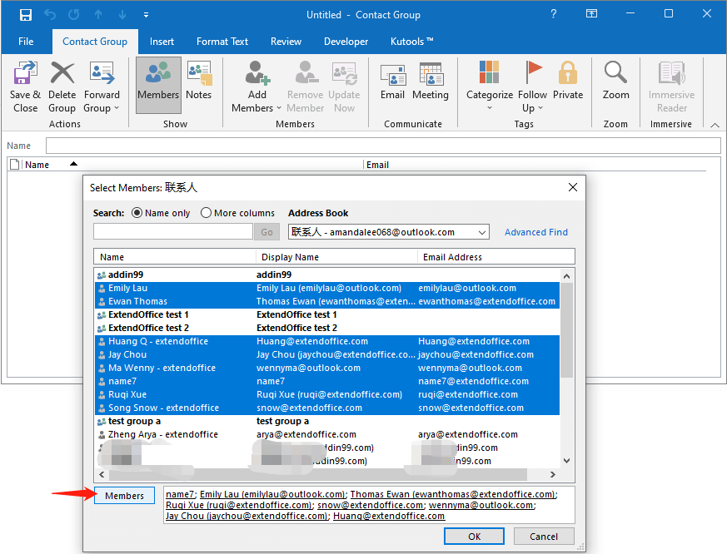This screenshot has width=727, height=554.
Task: Open the Developer tab
Action: [346, 42]
